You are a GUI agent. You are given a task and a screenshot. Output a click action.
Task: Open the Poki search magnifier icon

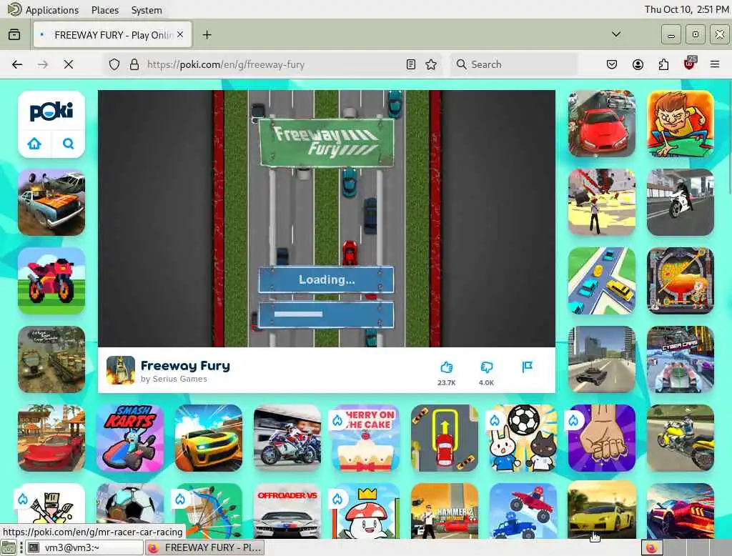tap(68, 144)
